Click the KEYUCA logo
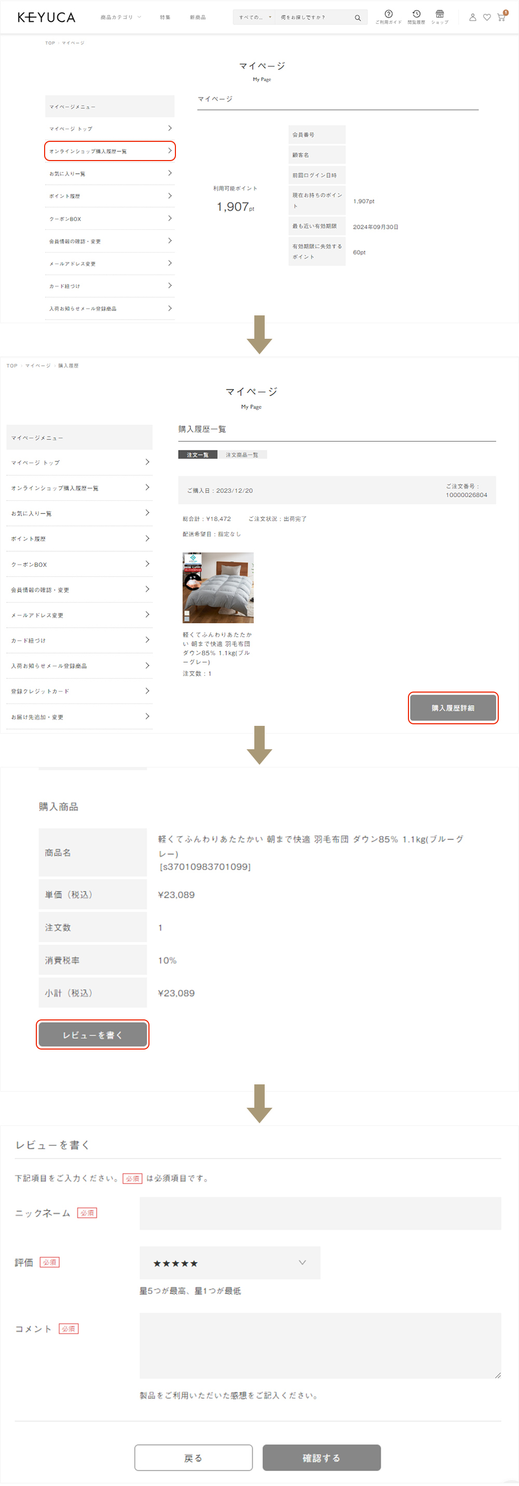This screenshot has height=1486, width=519. pyautogui.click(x=46, y=17)
